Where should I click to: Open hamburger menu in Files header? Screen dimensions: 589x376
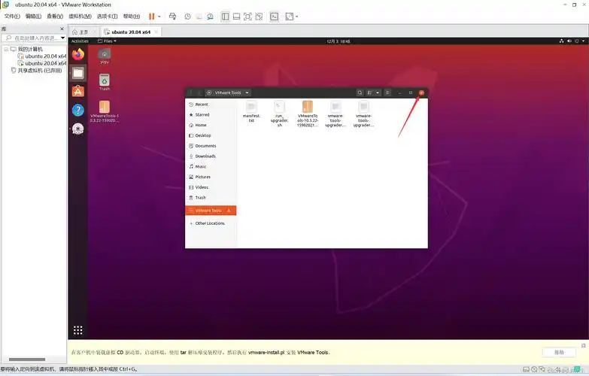coord(387,92)
